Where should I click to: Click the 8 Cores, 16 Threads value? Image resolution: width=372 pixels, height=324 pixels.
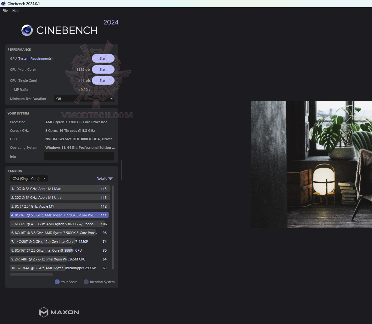[70, 131]
